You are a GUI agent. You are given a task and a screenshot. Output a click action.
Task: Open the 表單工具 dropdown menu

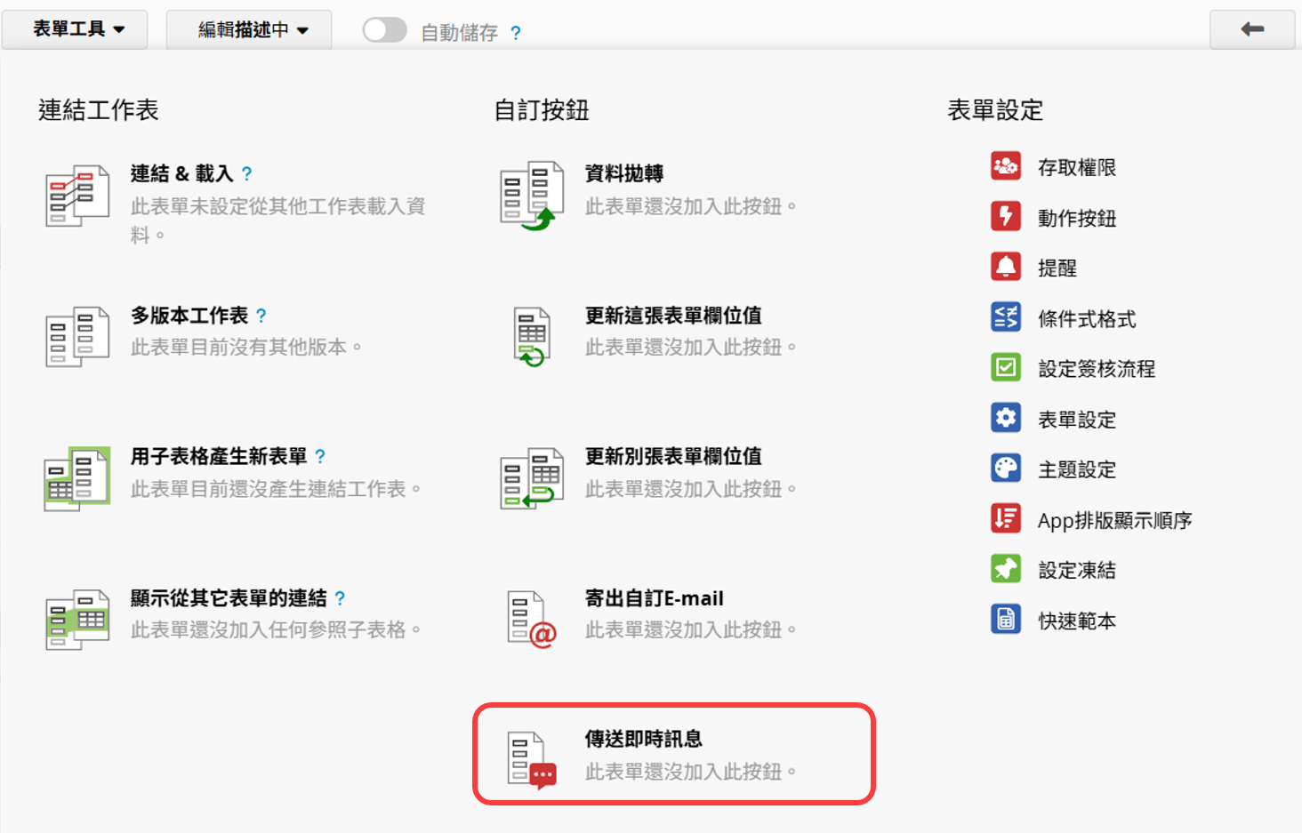[77, 29]
